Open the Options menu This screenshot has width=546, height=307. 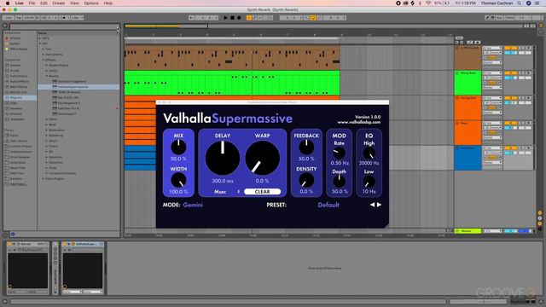[91, 3]
